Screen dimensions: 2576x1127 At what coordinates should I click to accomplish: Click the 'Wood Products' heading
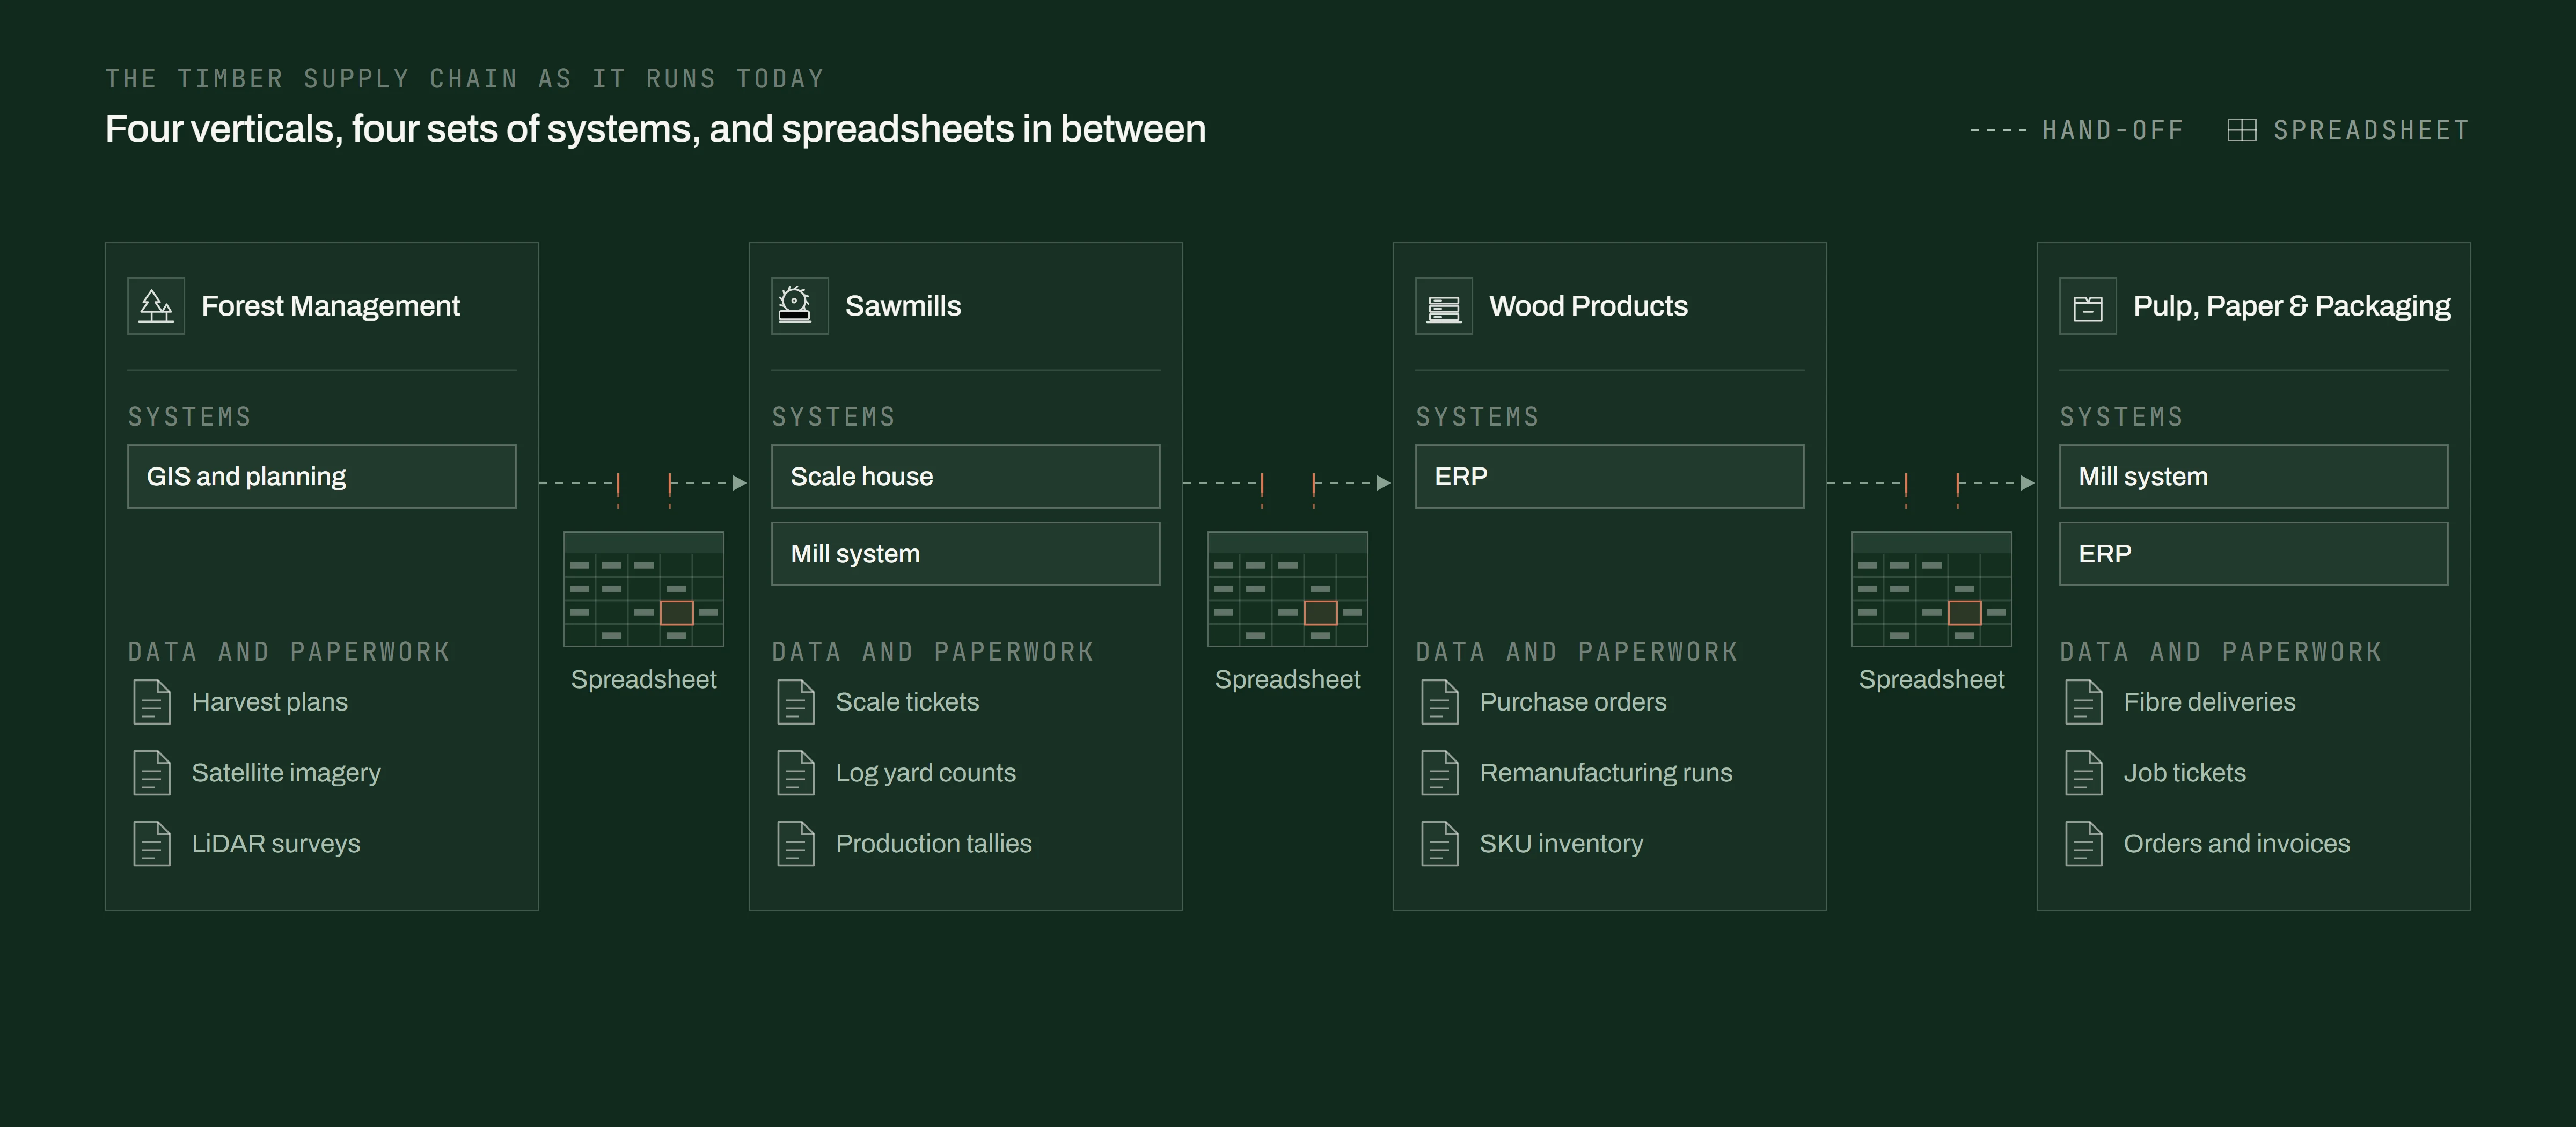1589,306
